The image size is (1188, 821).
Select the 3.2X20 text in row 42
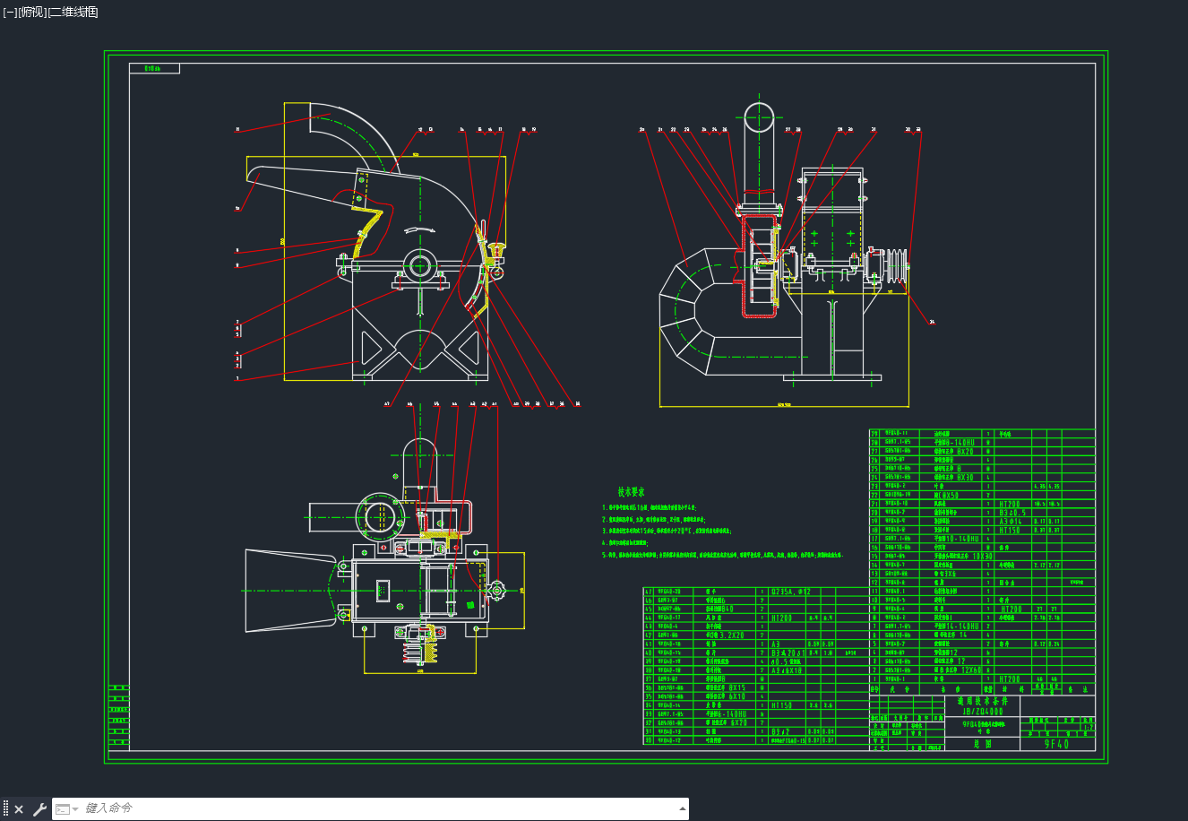pyautogui.click(x=732, y=635)
